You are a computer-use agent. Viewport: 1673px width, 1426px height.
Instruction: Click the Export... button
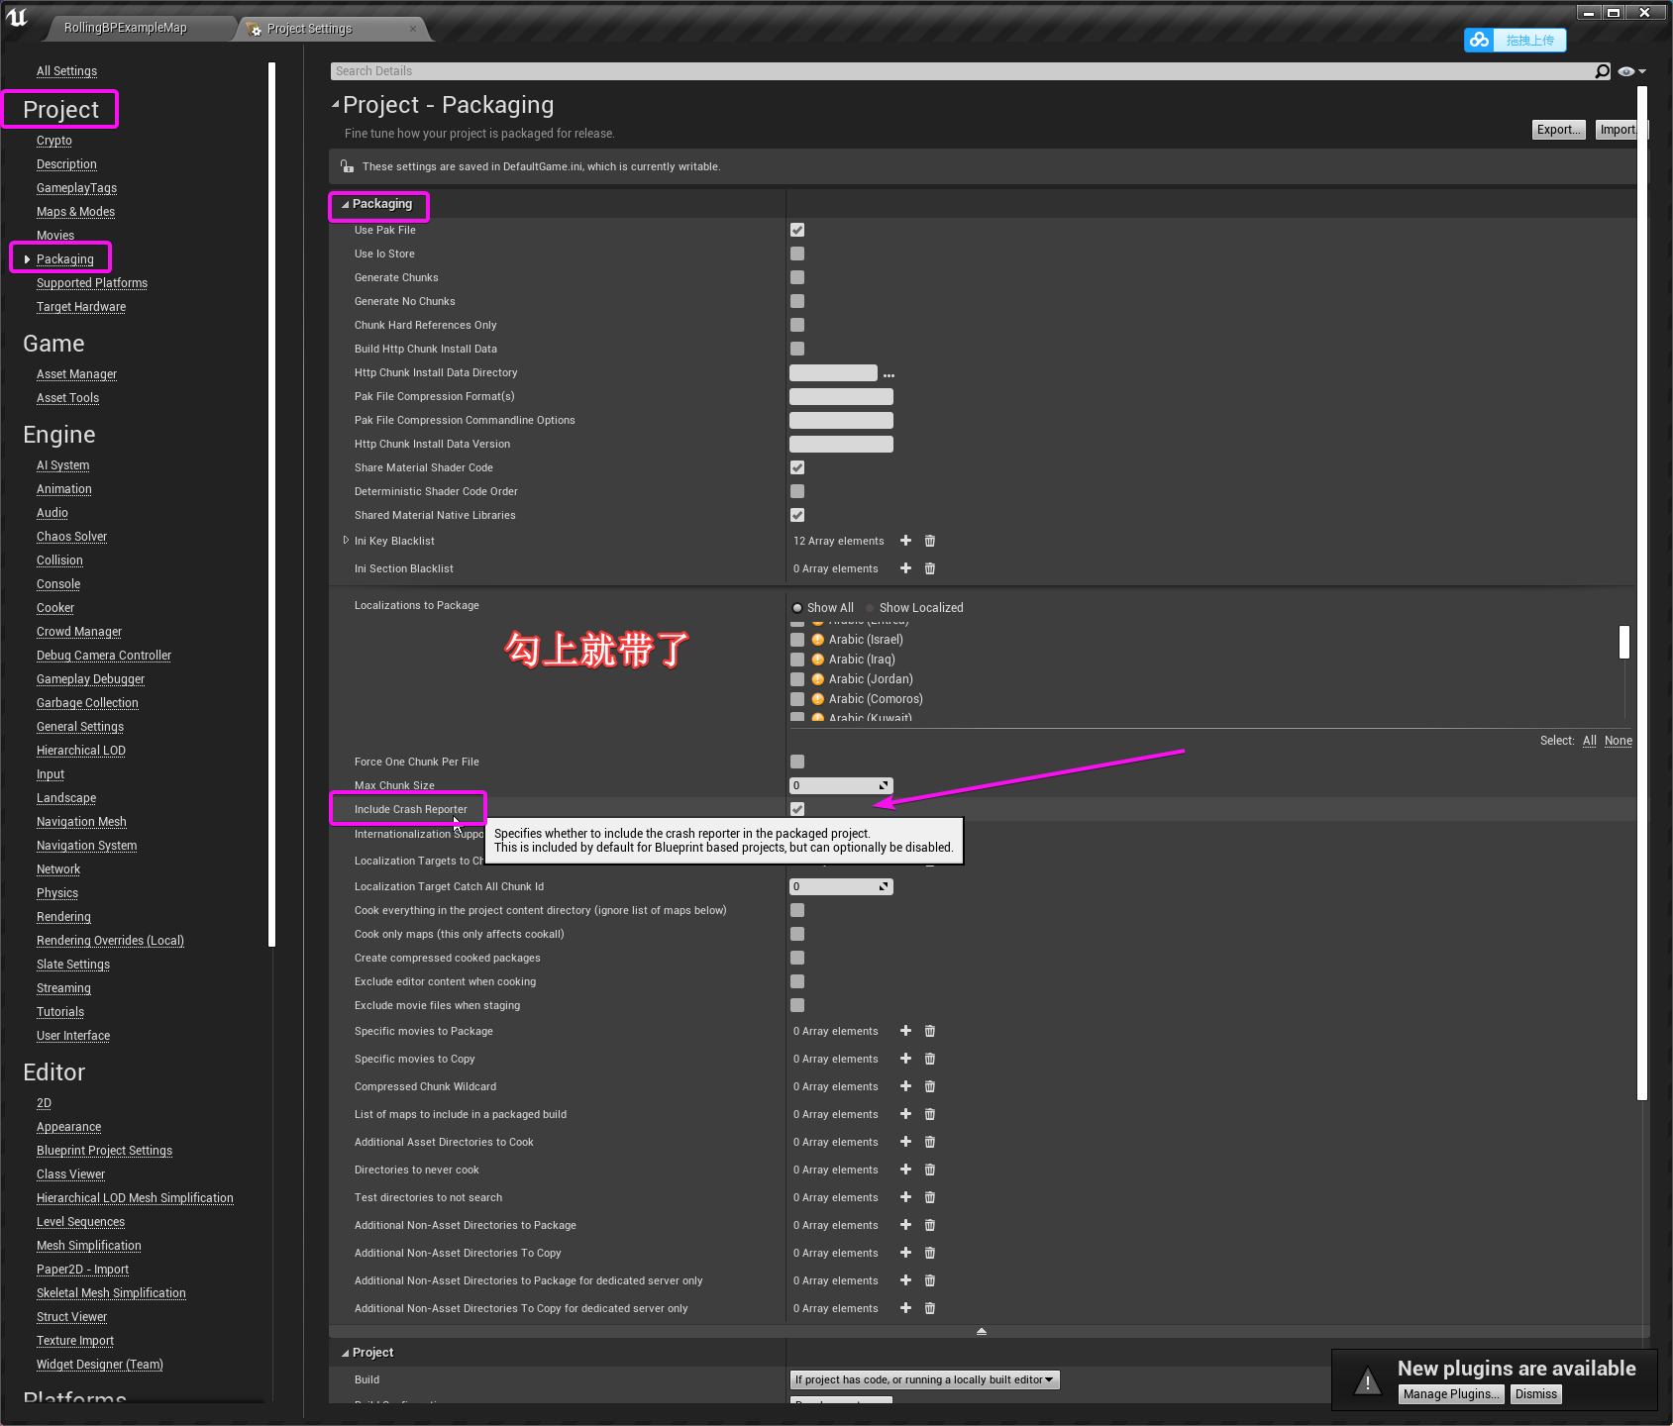point(1557,129)
